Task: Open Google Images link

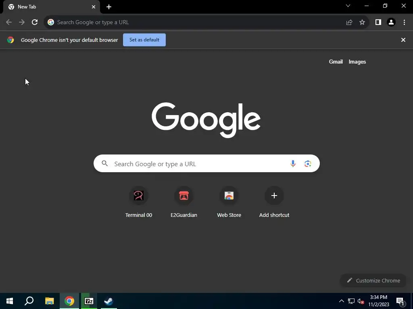Action: pos(357,62)
